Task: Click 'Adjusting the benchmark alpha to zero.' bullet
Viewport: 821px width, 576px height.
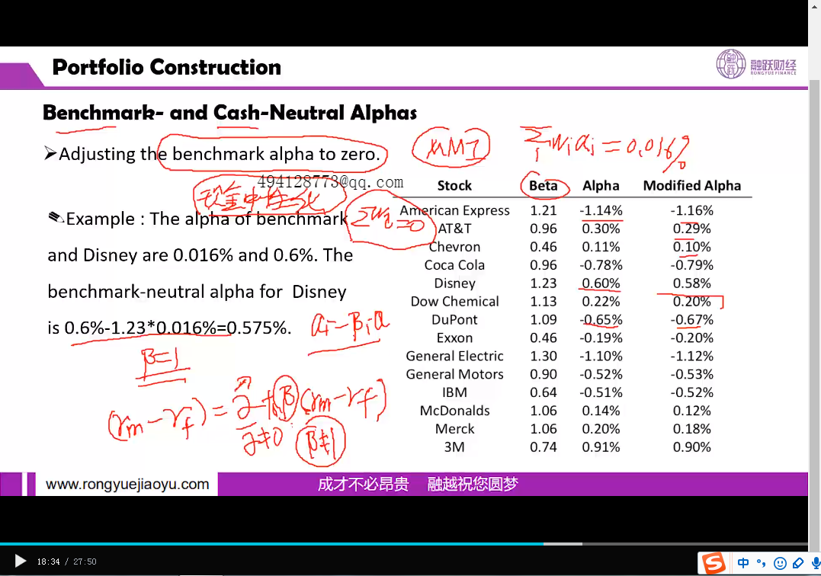Action: tap(219, 154)
